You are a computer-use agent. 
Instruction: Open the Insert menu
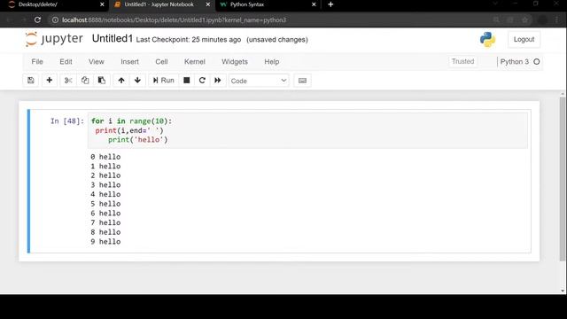[129, 61]
